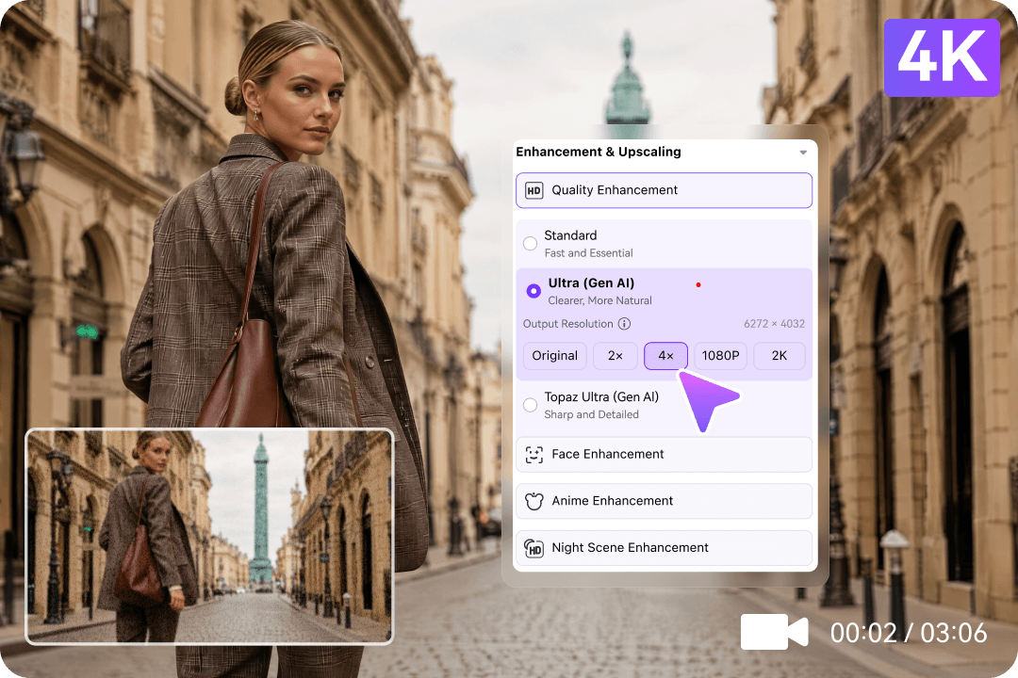Image resolution: width=1018 pixels, height=678 pixels.
Task: Click the HD icon beside Quality Enhancement
Action: (x=534, y=191)
